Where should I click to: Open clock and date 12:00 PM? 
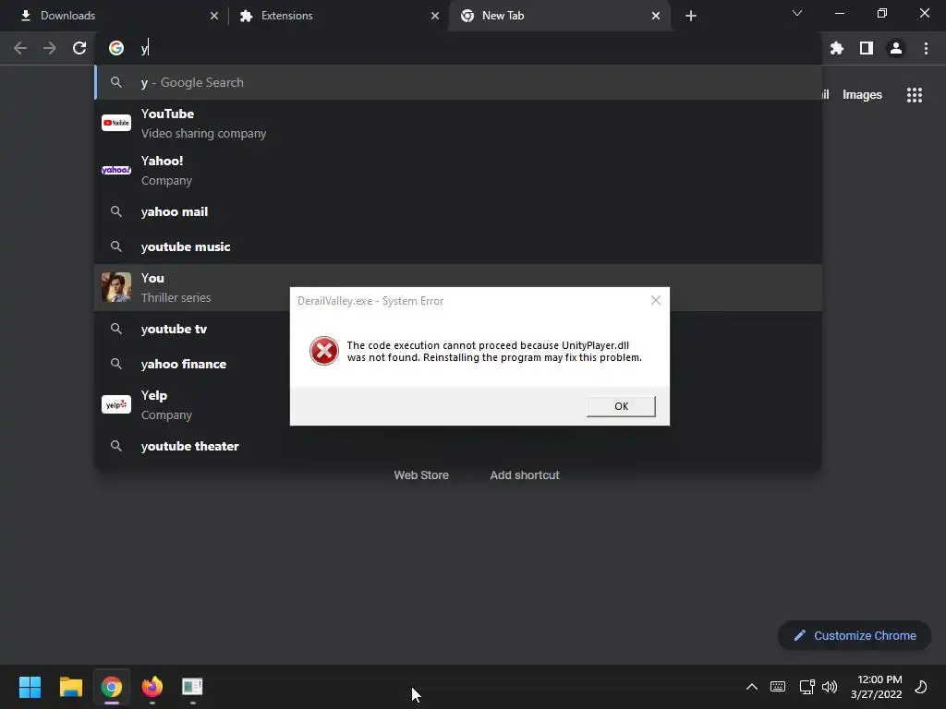[x=877, y=687]
